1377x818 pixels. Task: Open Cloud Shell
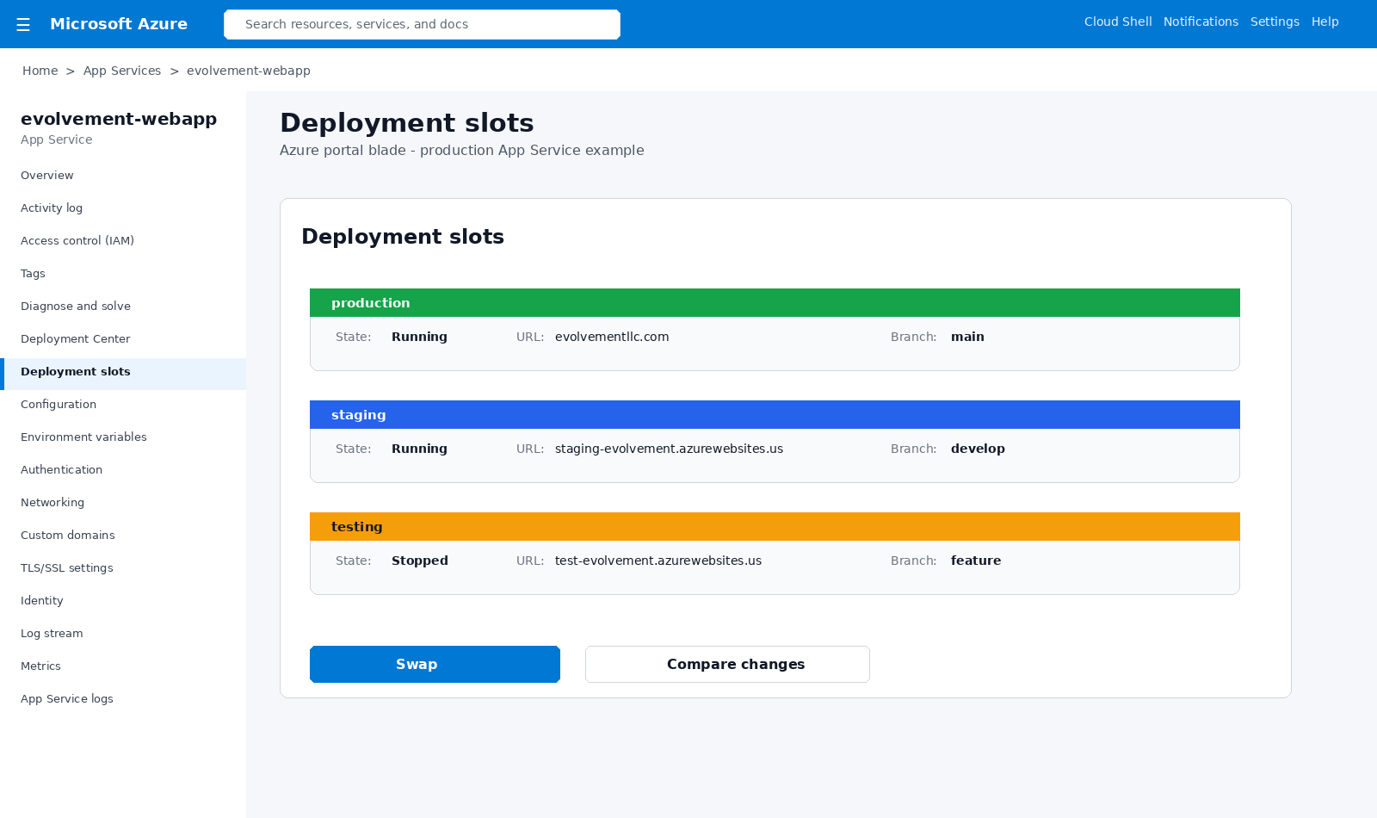click(1118, 22)
